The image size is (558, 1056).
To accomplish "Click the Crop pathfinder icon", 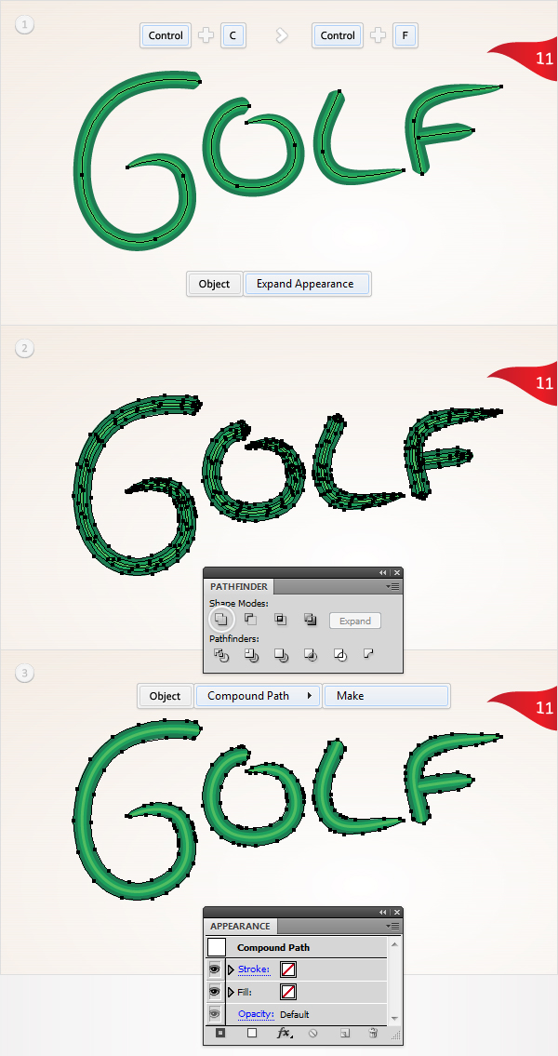I will [x=311, y=655].
